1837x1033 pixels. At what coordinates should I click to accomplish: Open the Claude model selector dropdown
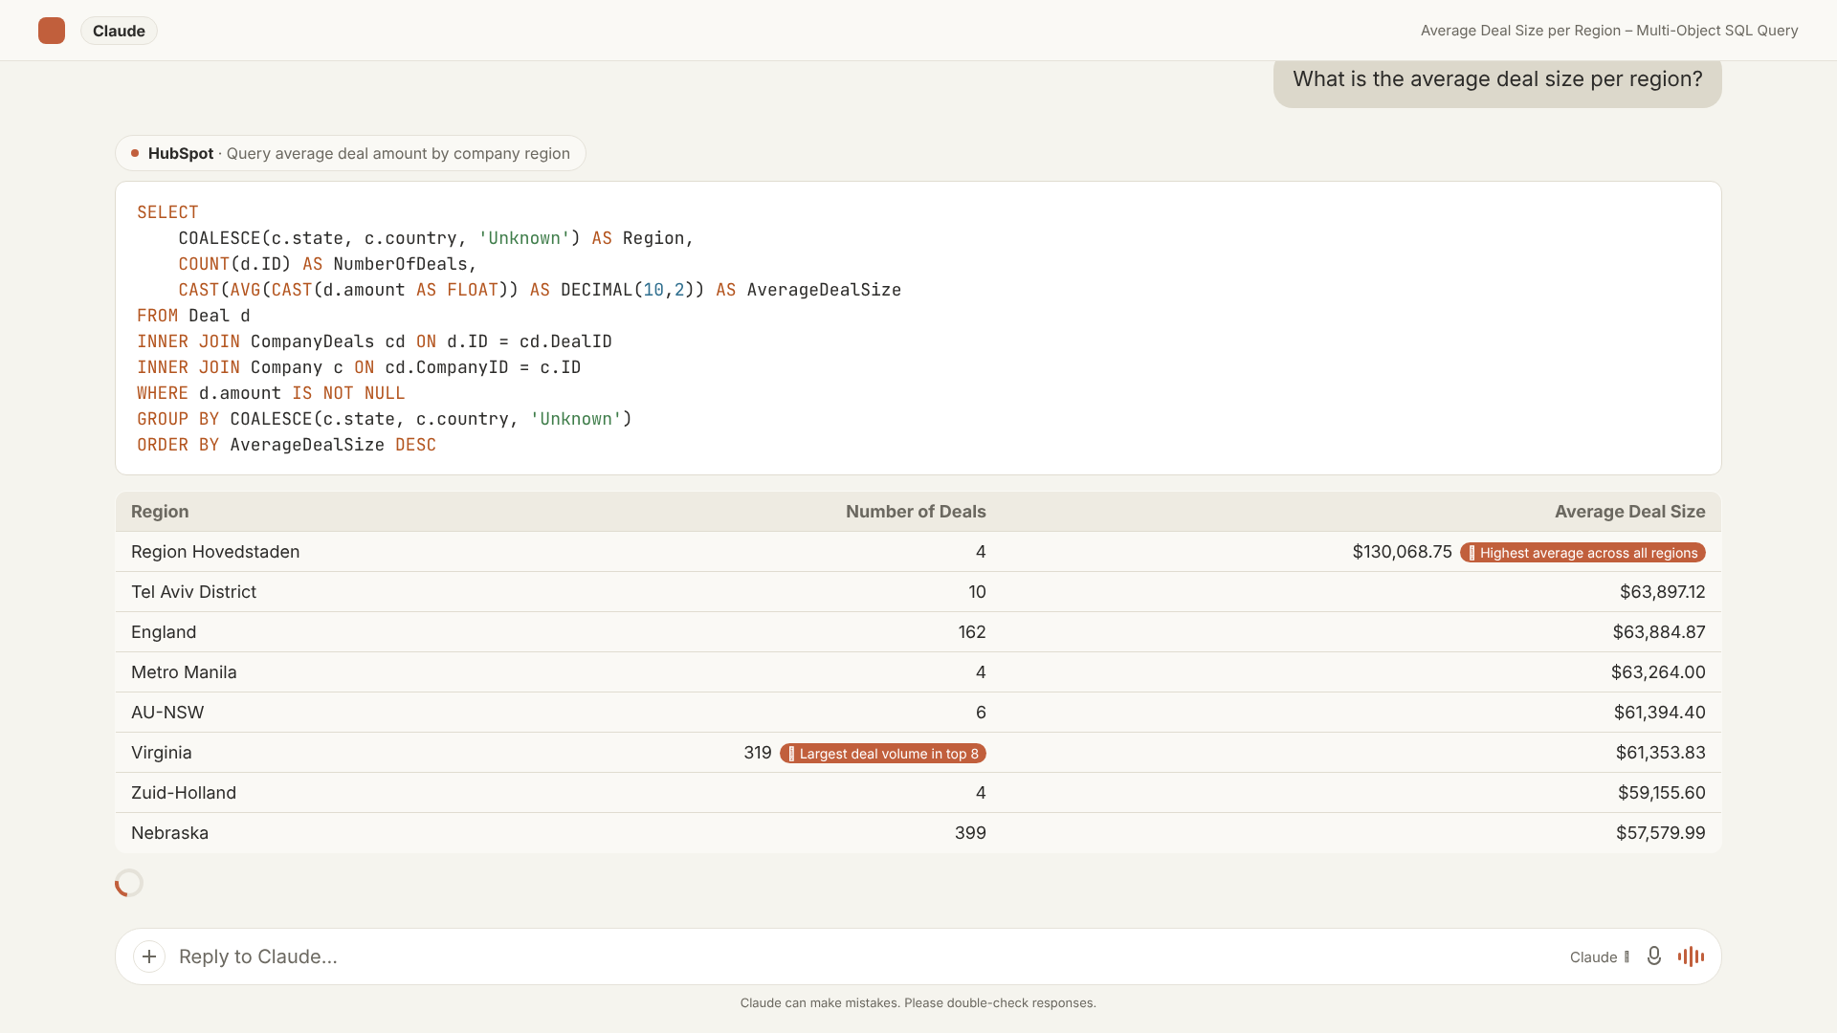point(1599,957)
